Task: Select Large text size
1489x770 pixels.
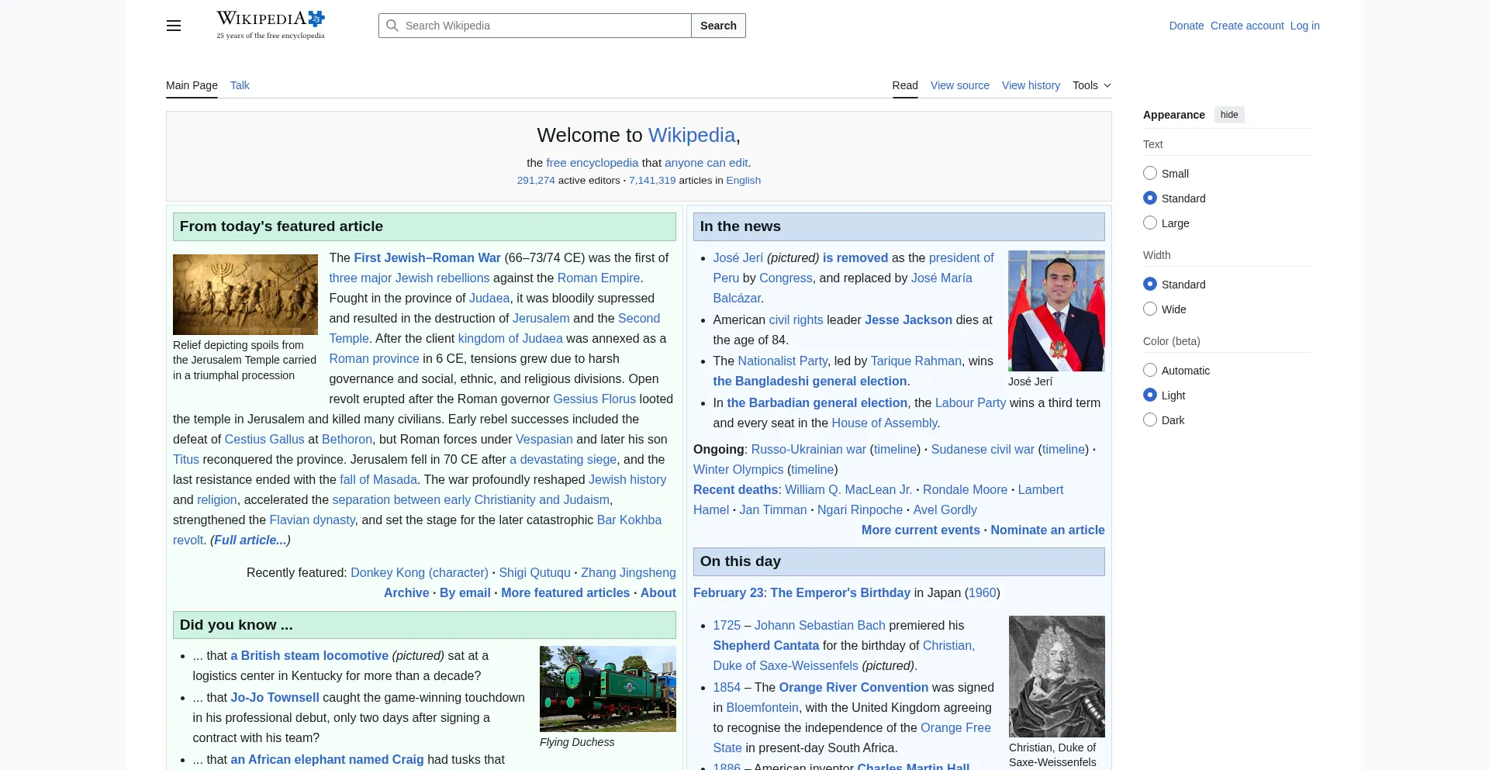Action: pyautogui.click(x=1150, y=223)
